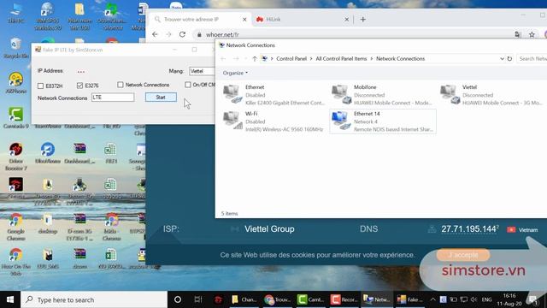Bookmark this page with star icon
Viewport: 547px width, 308px height.
532,34
